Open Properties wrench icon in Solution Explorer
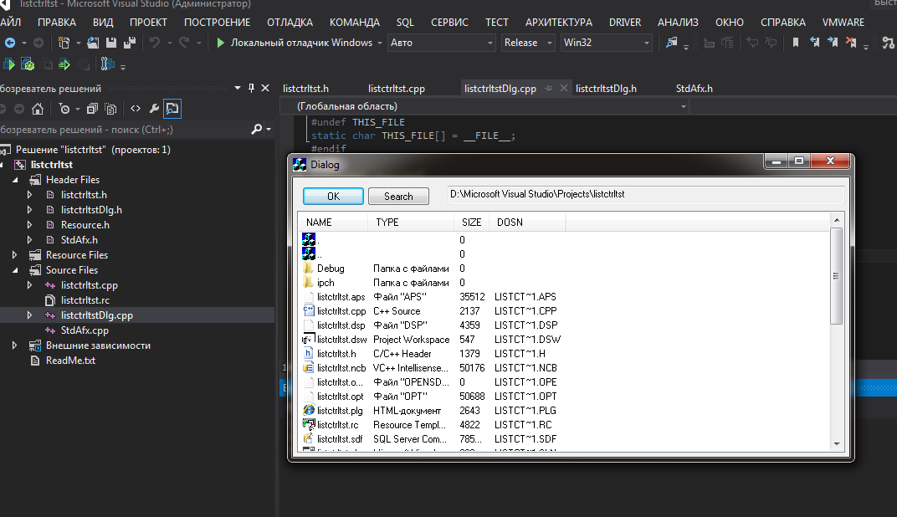This screenshot has height=517, width=897. click(x=154, y=109)
